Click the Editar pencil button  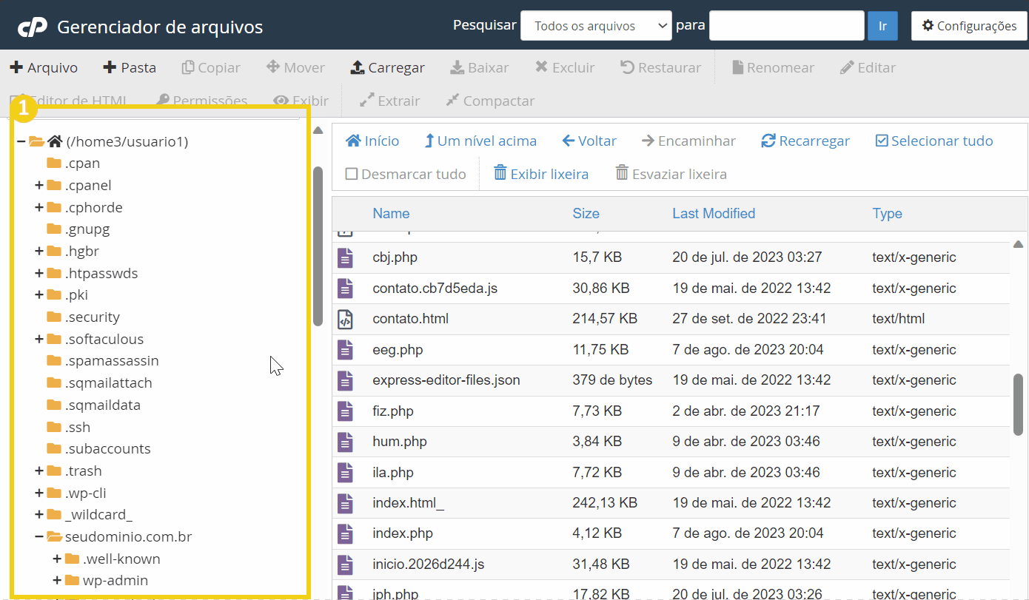pyautogui.click(x=868, y=67)
